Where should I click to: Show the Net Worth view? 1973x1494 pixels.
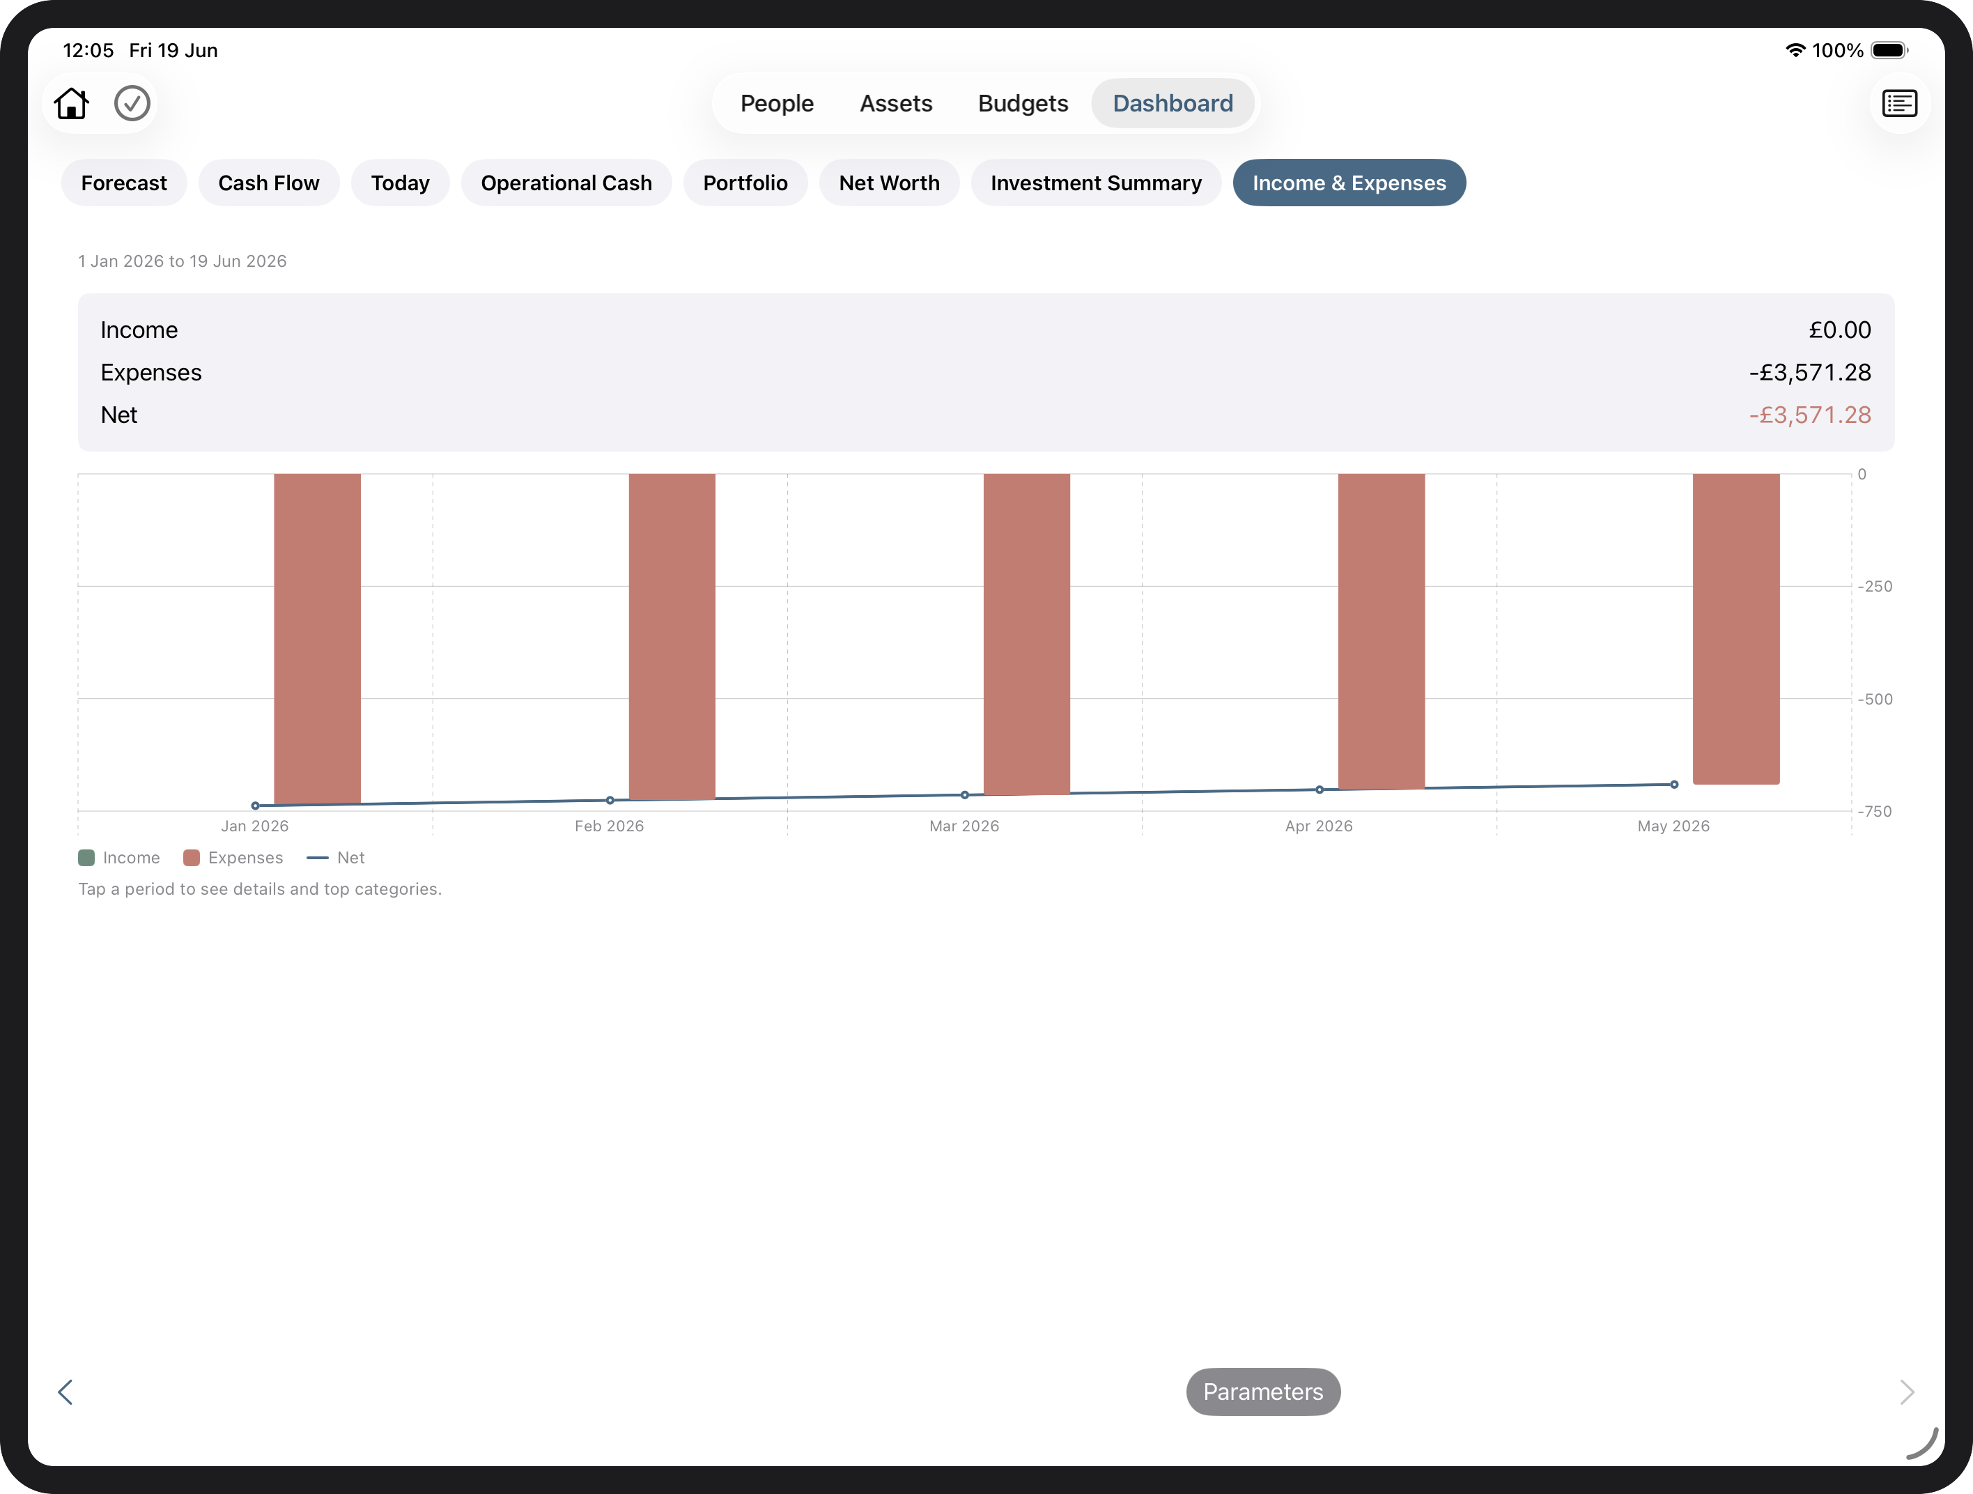(888, 183)
